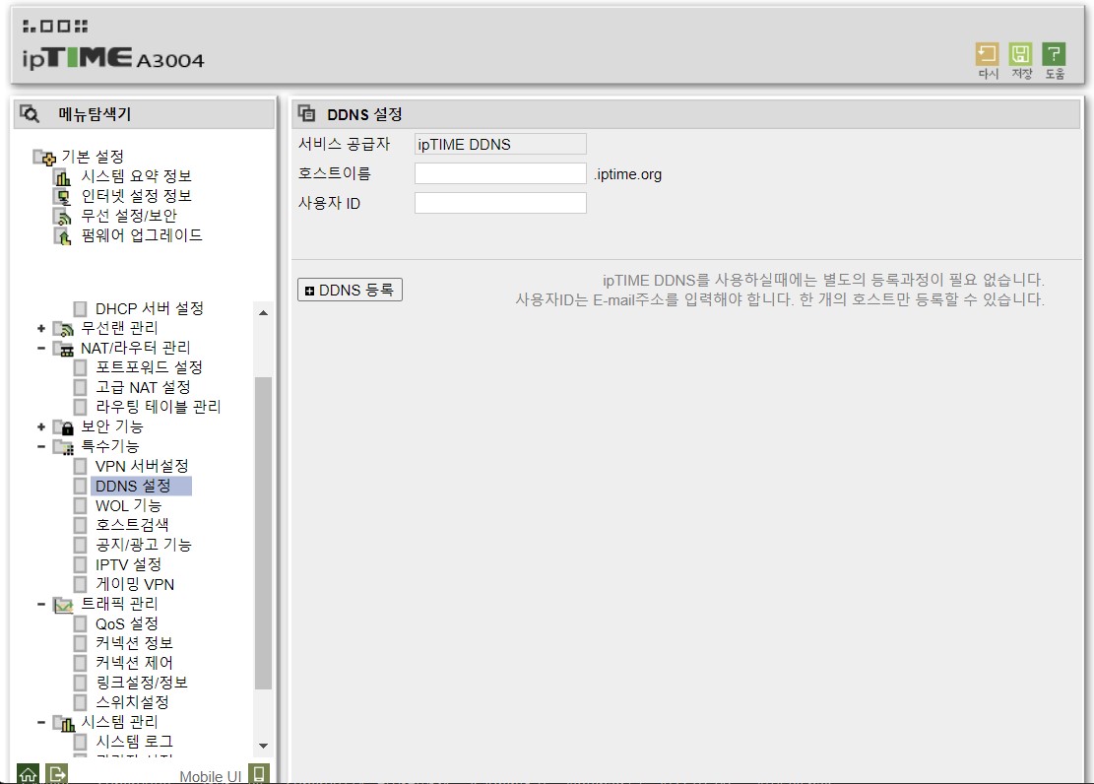The width and height of the screenshot is (1094, 784).
Task: Click the Mobile UI phone icon
Action: 259,773
